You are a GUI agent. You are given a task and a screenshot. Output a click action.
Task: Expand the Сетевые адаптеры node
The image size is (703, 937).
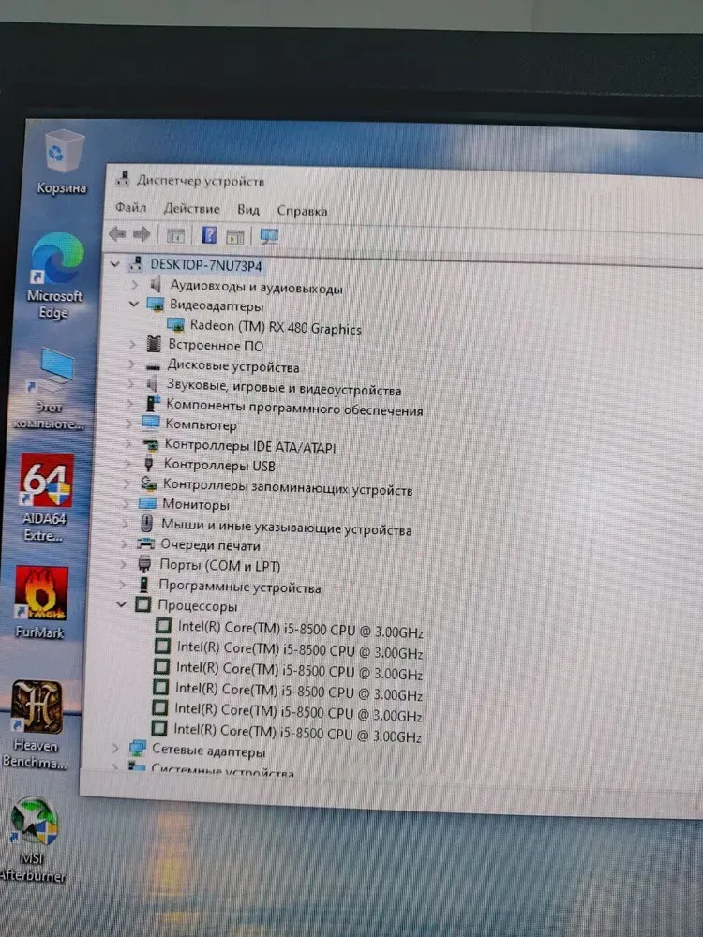(115, 750)
